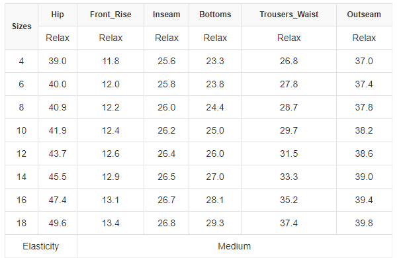Viewport: 399px width, 258px height.
Task: Select the Inseam column header
Action: pyautogui.click(x=167, y=15)
